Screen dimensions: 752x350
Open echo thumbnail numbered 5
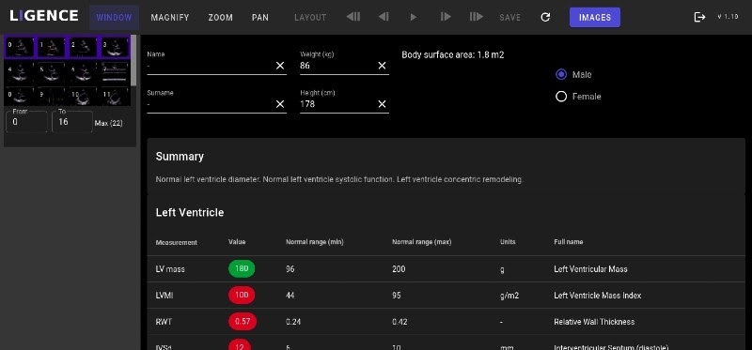point(52,72)
